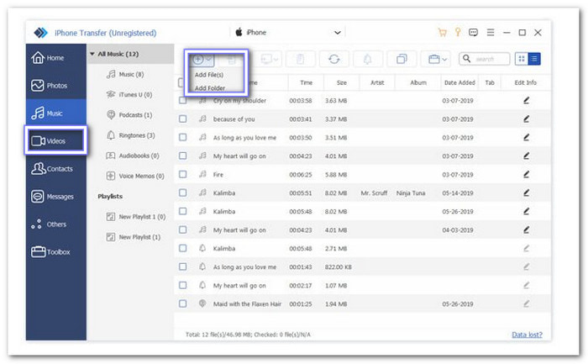Click the key register icon
The image size is (588, 364).
(458, 33)
